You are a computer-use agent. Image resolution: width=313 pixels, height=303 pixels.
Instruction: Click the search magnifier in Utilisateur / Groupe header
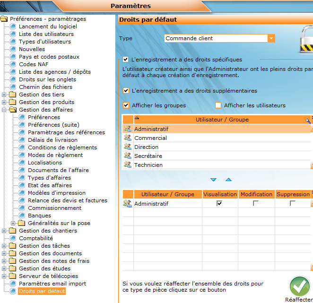(308, 121)
